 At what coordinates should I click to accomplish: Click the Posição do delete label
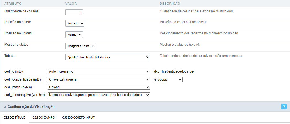pyautogui.click(x=18, y=22)
